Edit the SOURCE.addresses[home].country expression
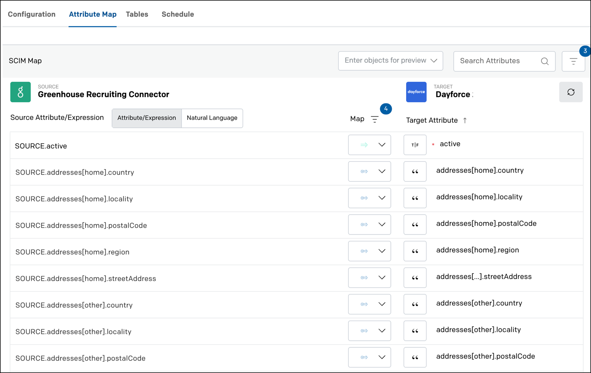The image size is (591, 373). click(x=75, y=172)
